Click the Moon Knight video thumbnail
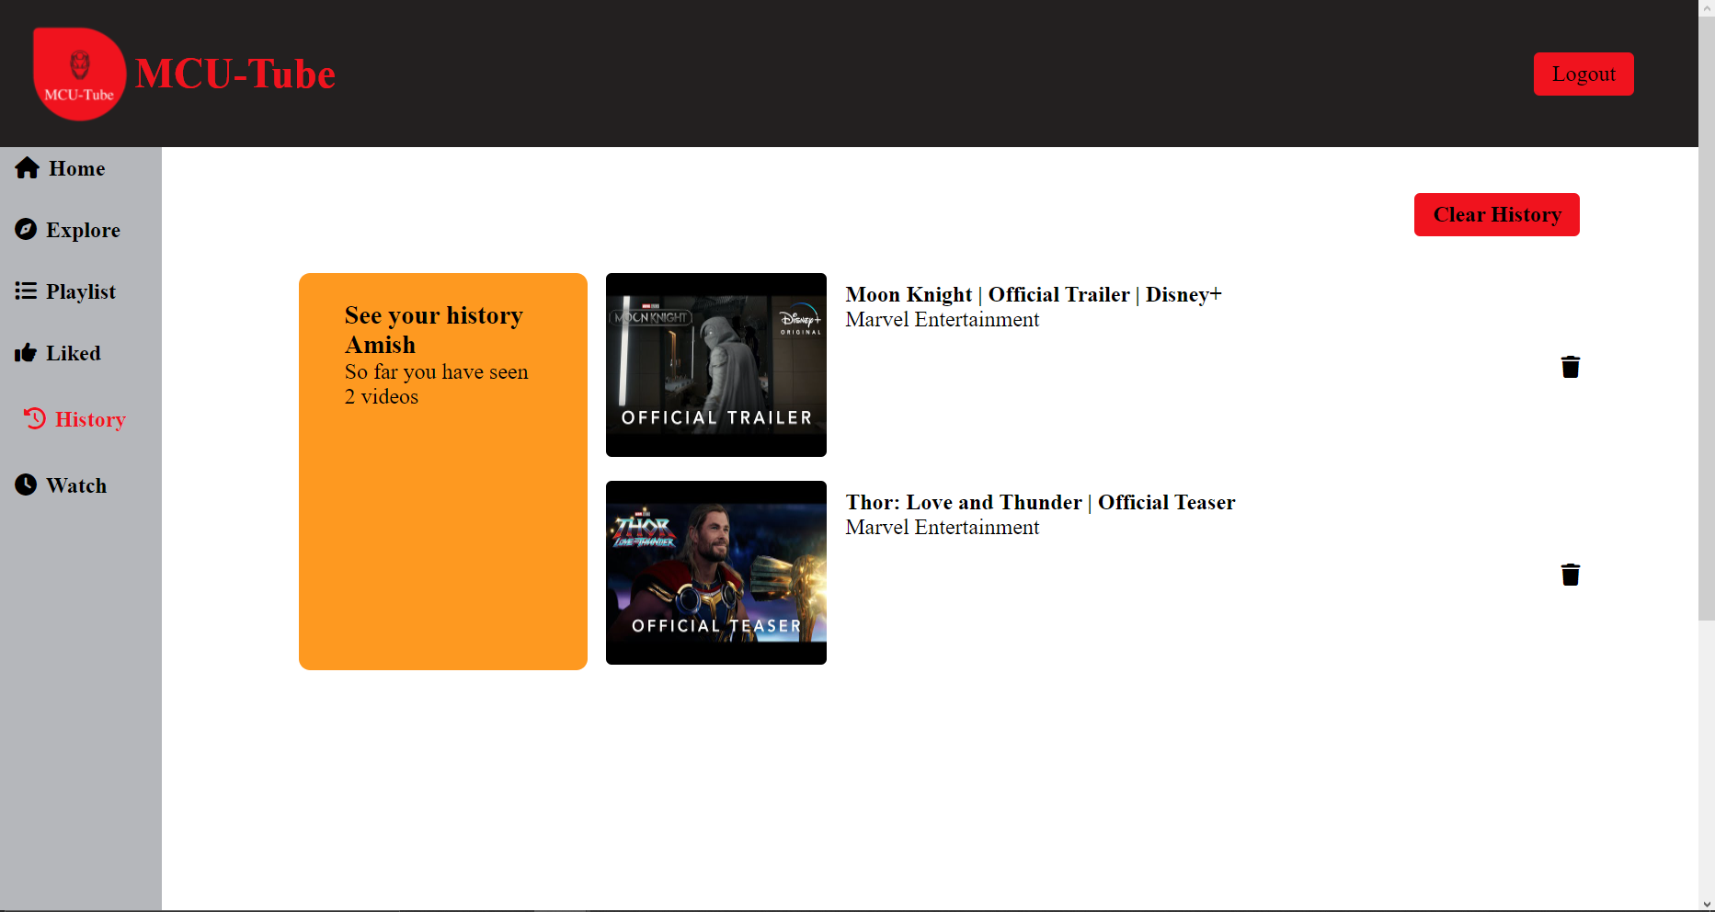 tap(715, 365)
